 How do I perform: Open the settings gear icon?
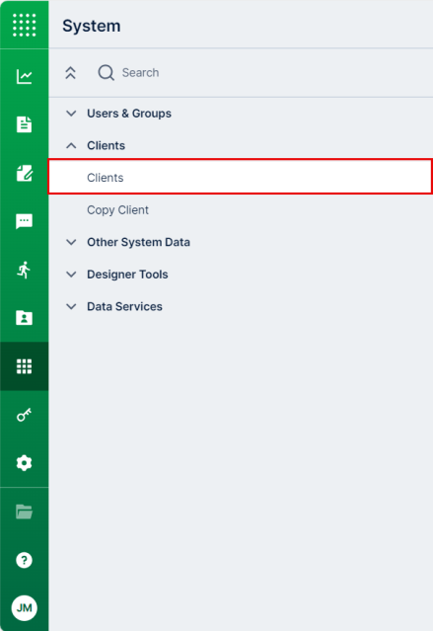coord(24,463)
